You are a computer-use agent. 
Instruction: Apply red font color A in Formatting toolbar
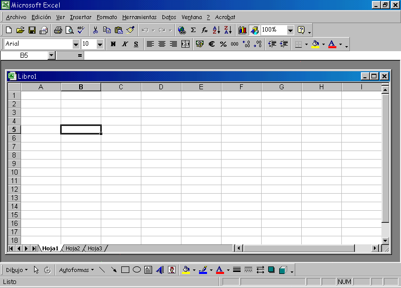[332, 44]
